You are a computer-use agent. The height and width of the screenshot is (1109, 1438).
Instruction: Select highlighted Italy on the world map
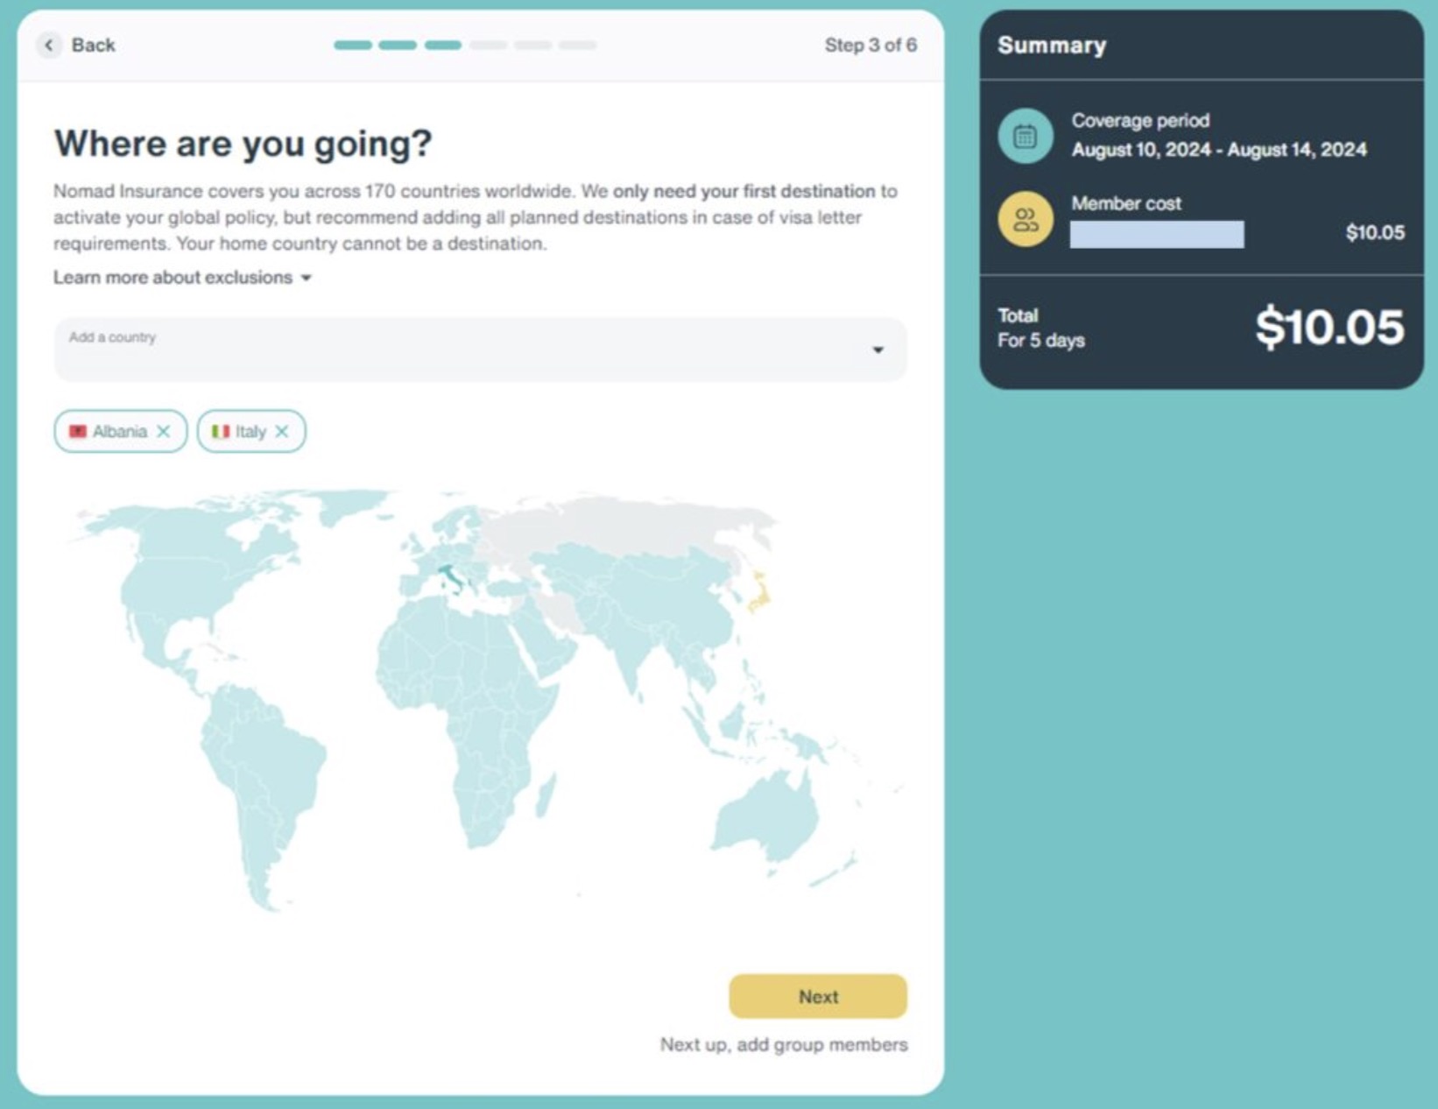[449, 577]
